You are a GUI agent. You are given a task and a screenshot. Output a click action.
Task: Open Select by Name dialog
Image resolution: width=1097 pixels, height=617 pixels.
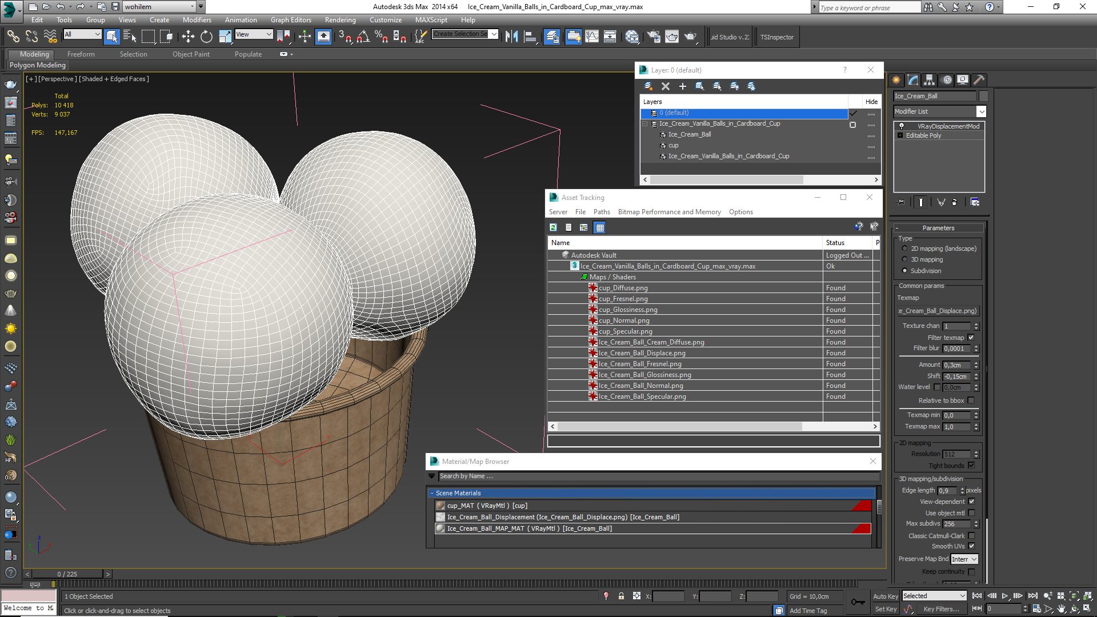(130, 37)
